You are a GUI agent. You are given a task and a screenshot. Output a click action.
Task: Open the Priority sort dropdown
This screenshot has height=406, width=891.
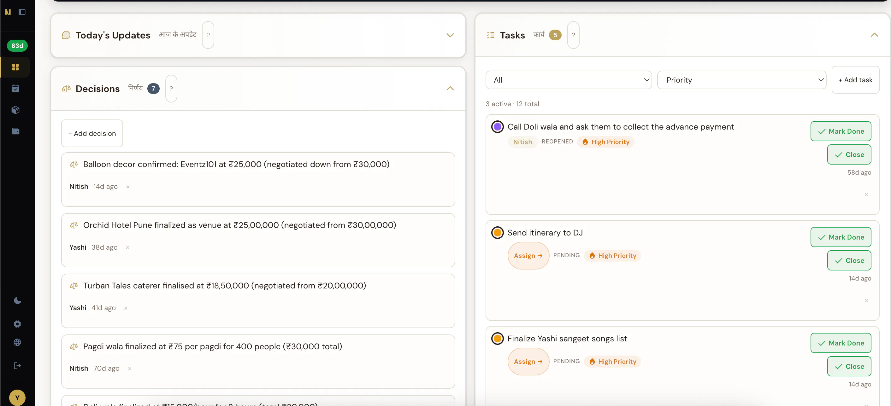[x=741, y=80]
